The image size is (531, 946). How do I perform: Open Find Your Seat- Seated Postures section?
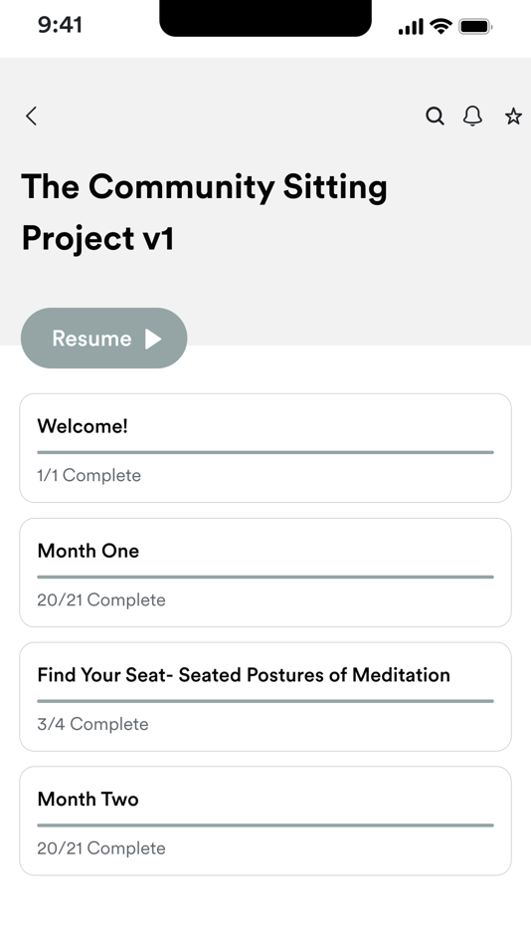[265, 696]
